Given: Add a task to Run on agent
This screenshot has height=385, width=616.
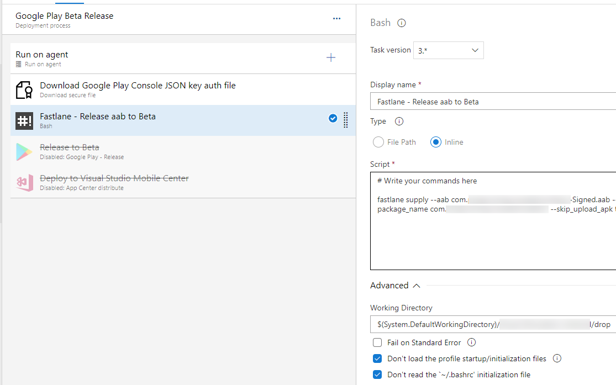Looking at the screenshot, I should tap(331, 58).
